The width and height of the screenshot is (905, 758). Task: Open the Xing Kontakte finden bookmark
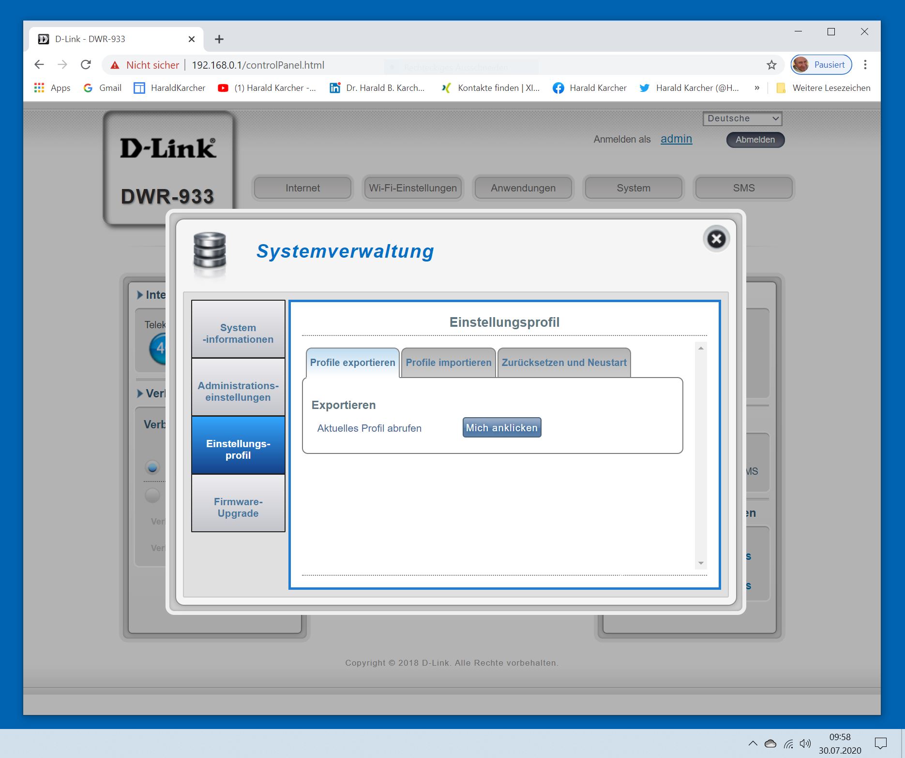(x=491, y=88)
